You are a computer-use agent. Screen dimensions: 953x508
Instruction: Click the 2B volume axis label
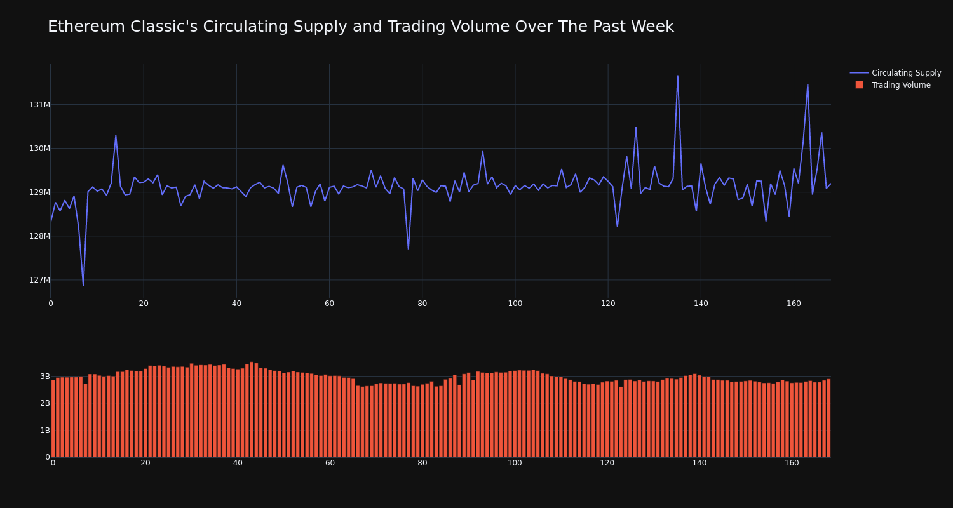[45, 403]
